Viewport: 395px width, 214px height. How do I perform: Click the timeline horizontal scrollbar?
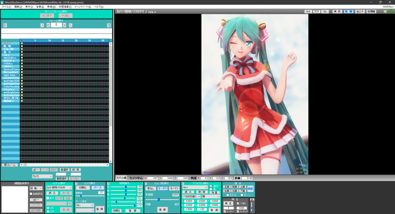64,165
